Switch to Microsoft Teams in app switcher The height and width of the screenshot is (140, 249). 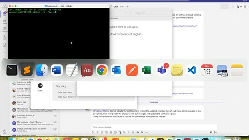coord(162,70)
